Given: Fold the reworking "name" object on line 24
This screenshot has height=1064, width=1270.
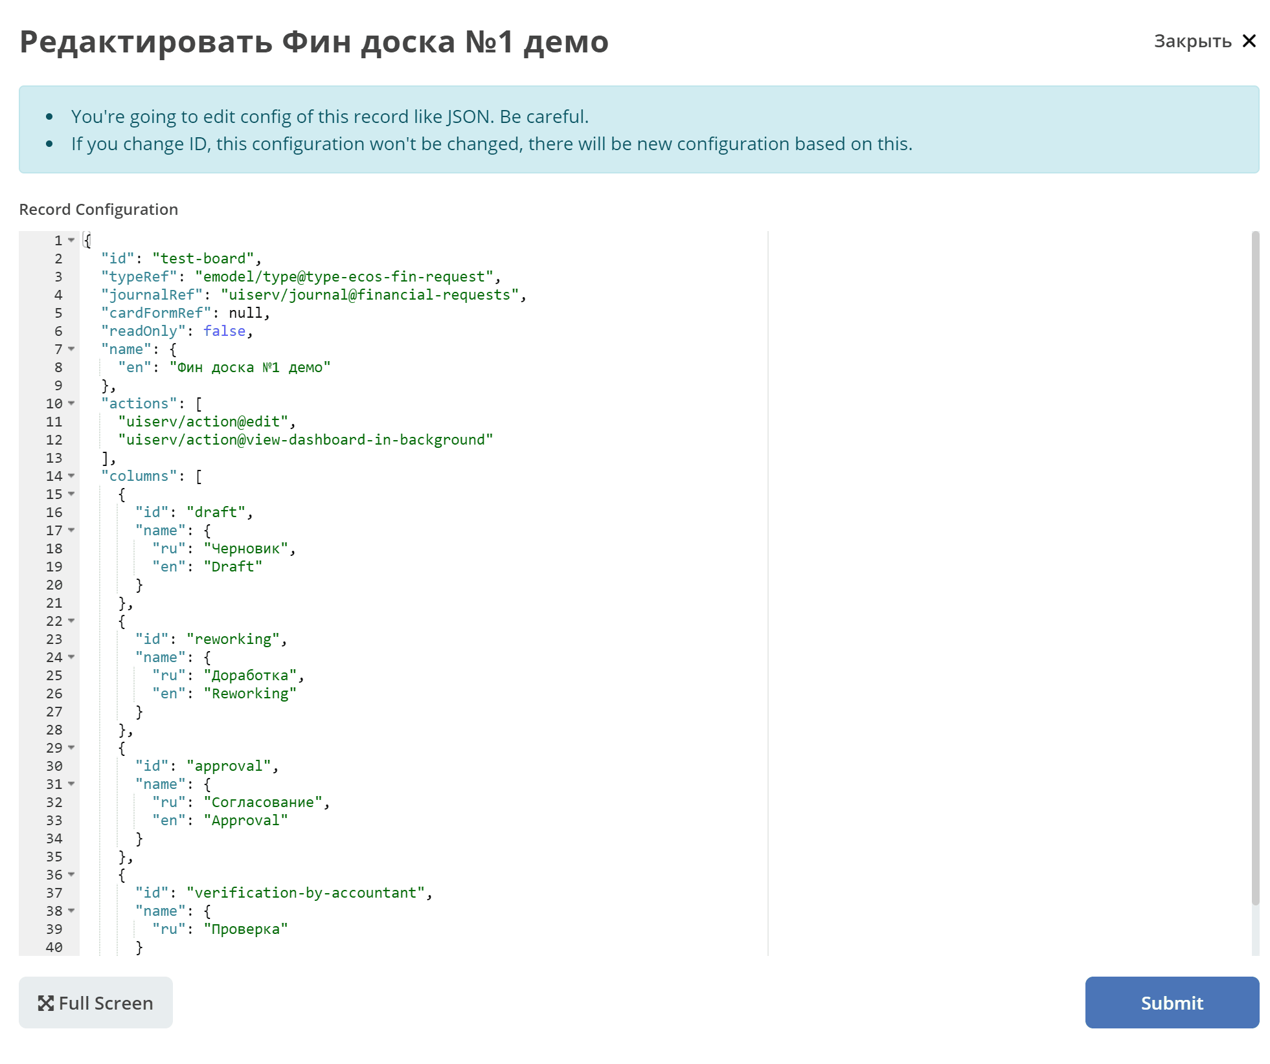Looking at the screenshot, I should pos(71,657).
